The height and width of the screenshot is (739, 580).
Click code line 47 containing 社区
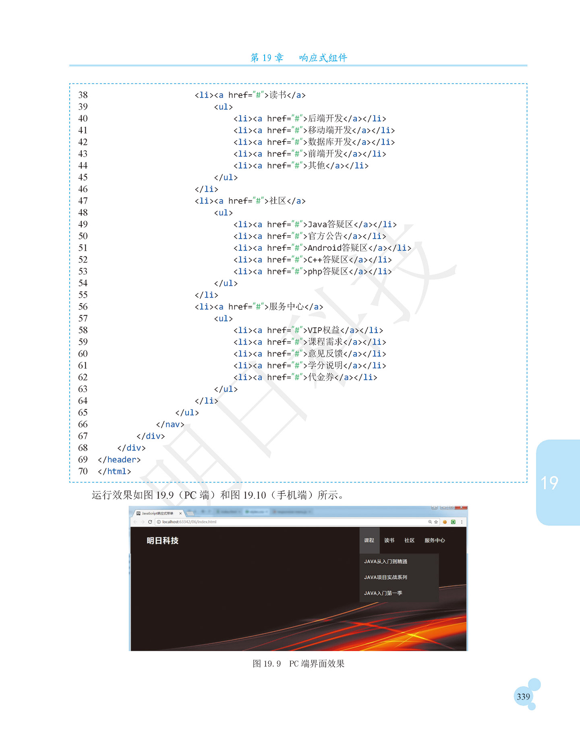coord(250,201)
